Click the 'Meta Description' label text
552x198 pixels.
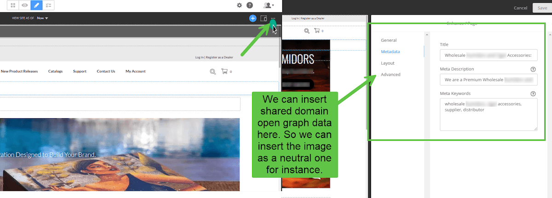pos(457,69)
